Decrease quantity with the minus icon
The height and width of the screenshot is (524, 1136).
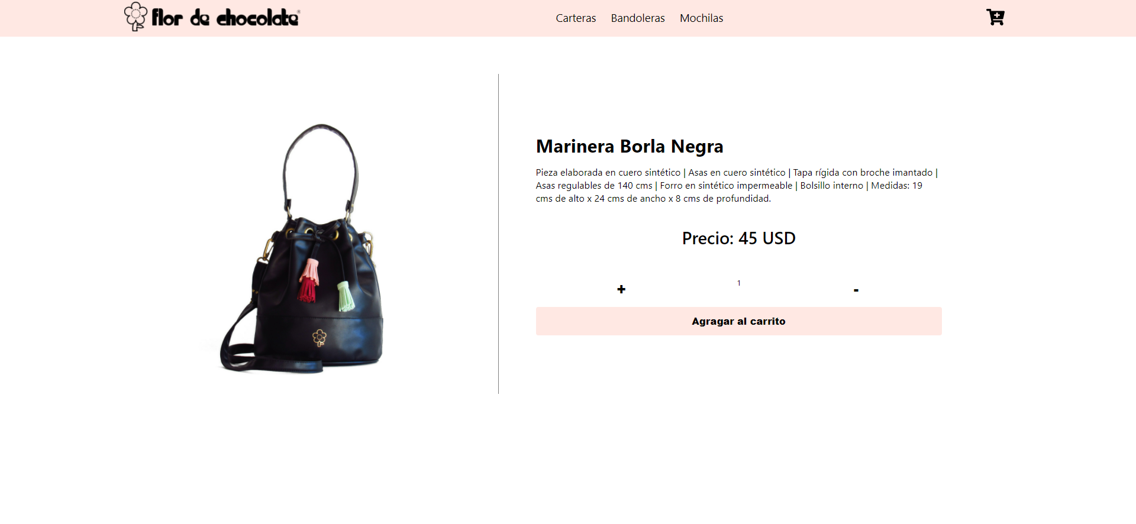(x=856, y=290)
